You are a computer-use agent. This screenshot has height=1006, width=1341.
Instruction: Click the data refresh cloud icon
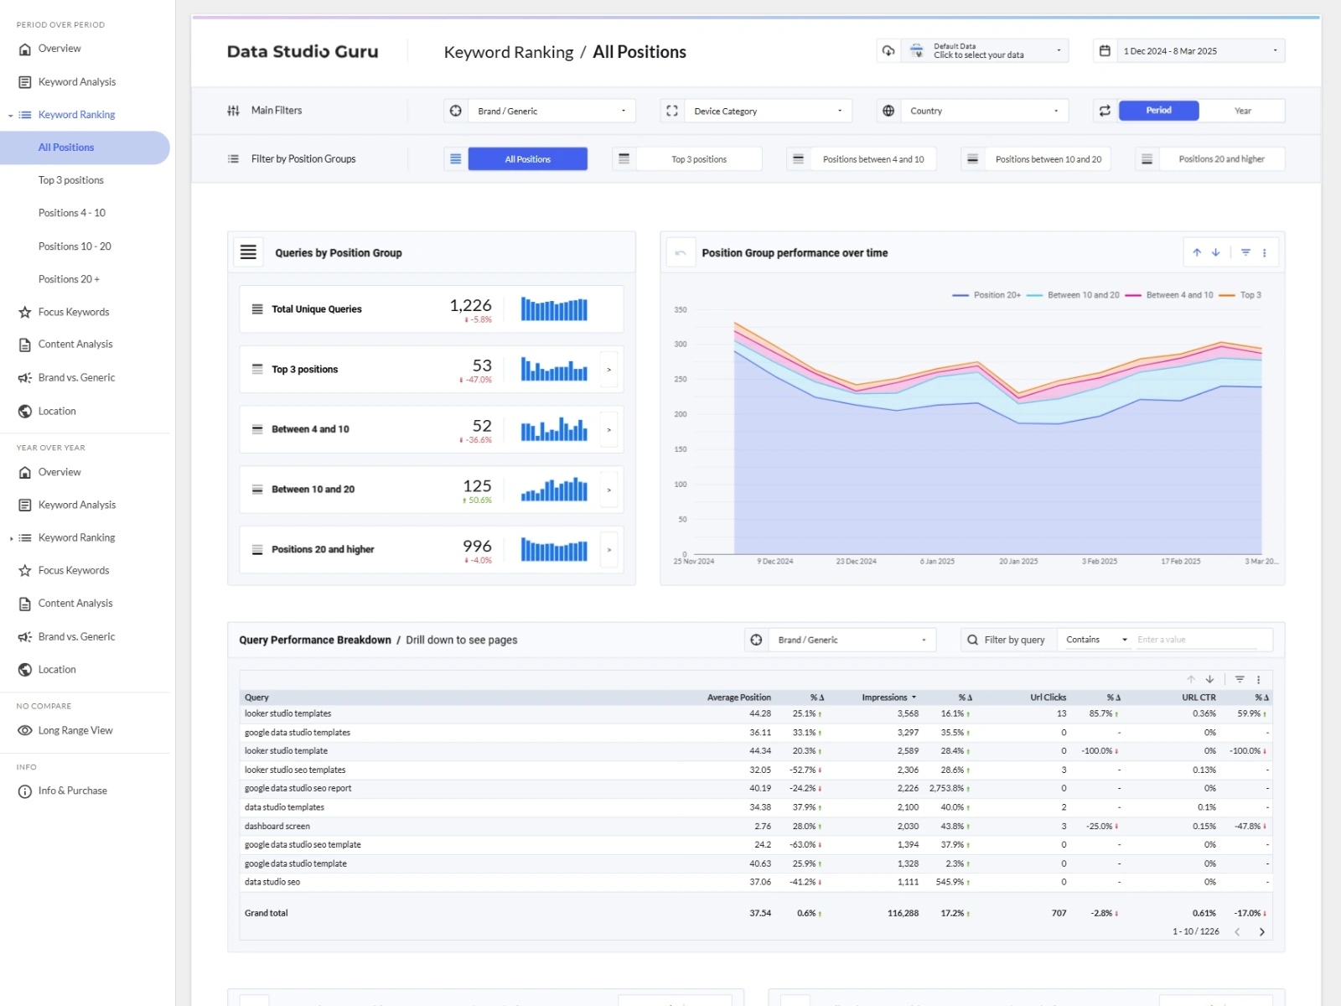pos(888,51)
